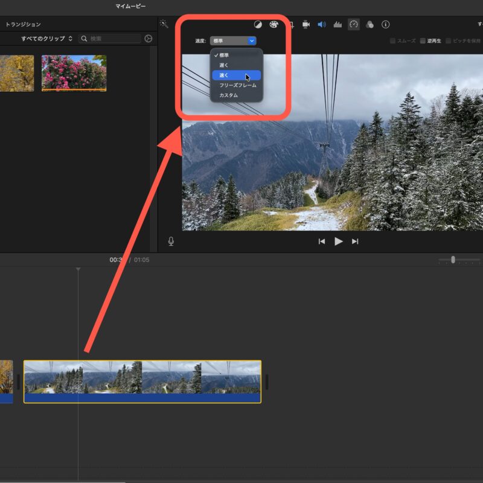Screen dimensions: 483x483
Task: Open the color correction palette tool
Action: pyautogui.click(x=273, y=25)
